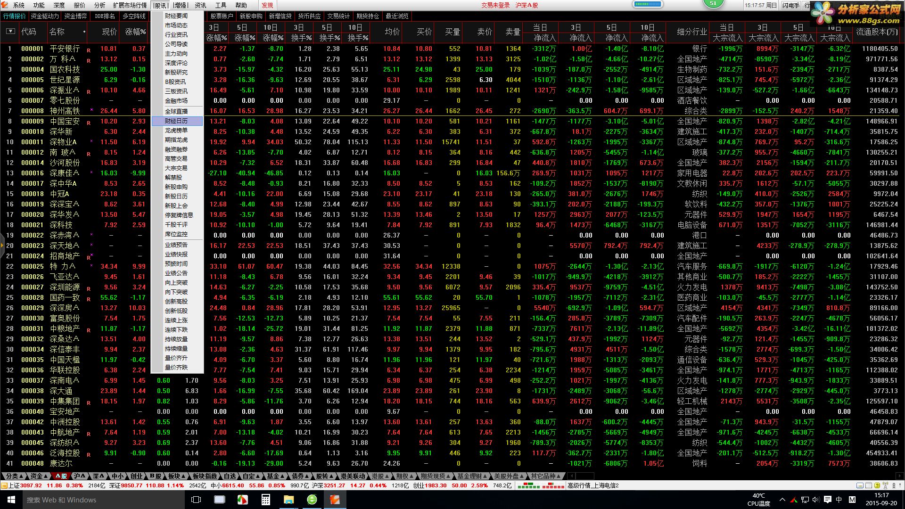The height and width of the screenshot is (509, 905).
Task: Sort by the 涨幅% column header
Action: 135,32
